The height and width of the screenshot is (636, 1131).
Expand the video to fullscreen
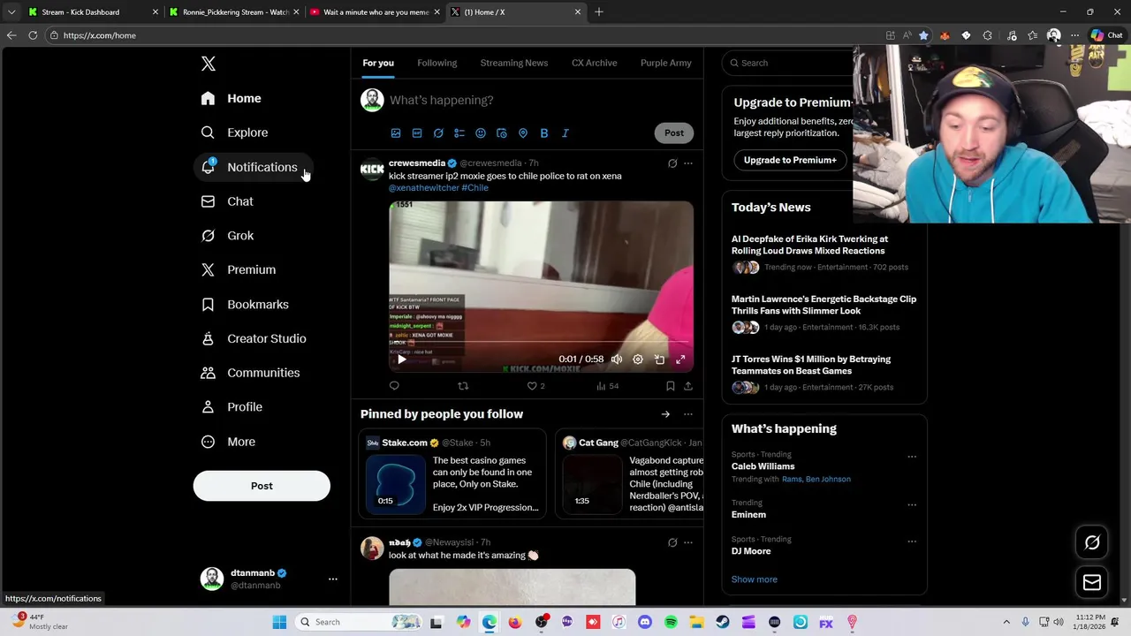pos(680,360)
